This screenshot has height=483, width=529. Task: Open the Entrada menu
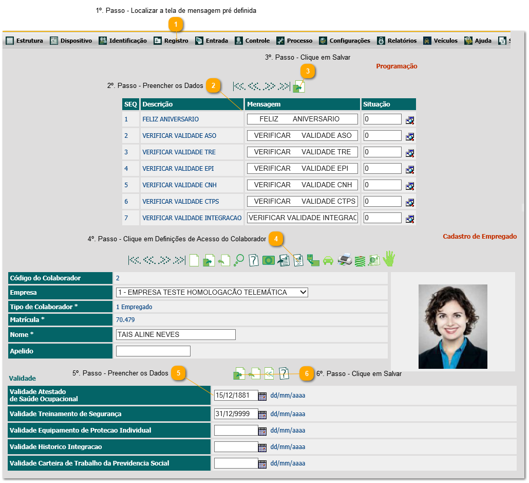pyautogui.click(x=212, y=41)
